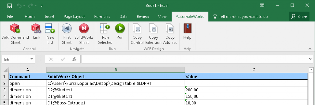Switch to the View tab
Screen dimensions: 315x105
[162, 16]
